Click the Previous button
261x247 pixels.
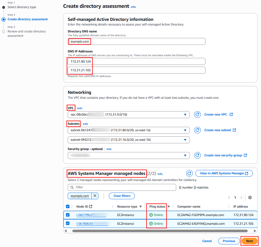pos(229,241)
